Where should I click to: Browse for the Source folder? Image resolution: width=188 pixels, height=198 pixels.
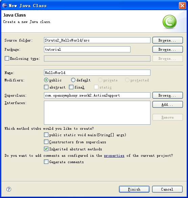click(167, 40)
